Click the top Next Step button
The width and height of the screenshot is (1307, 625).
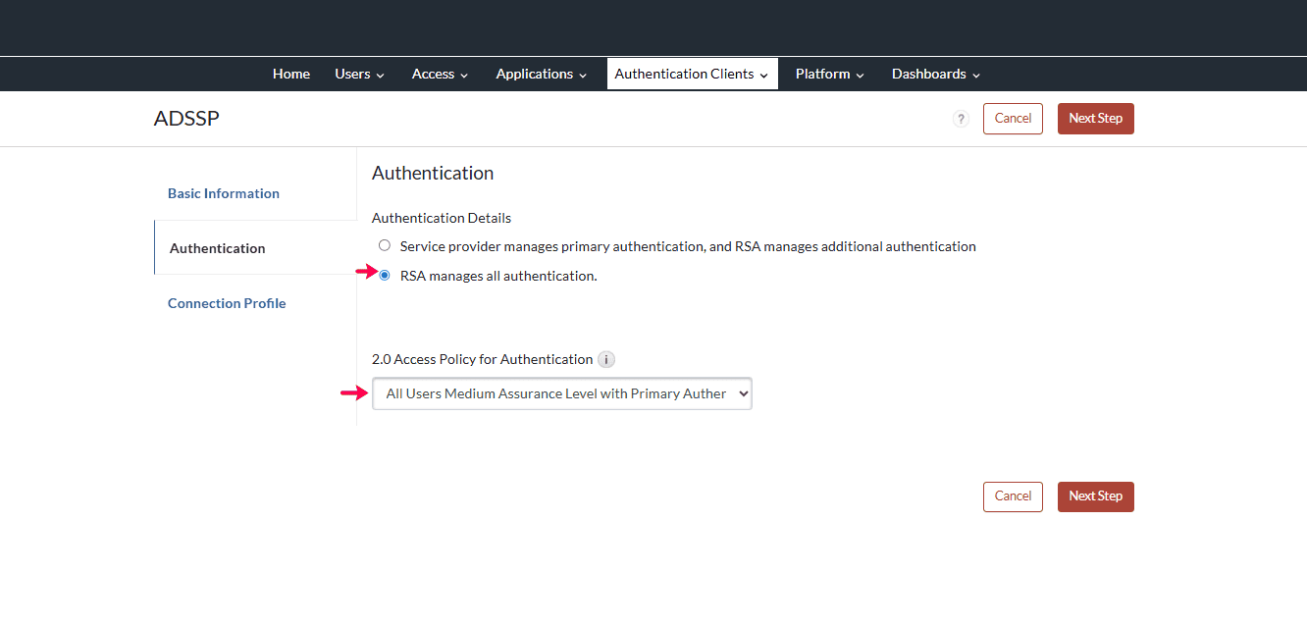(x=1095, y=118)
